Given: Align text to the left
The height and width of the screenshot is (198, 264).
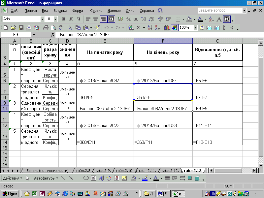Looking at the screenshot, I should pyautogui.click(x=88, y=19).
